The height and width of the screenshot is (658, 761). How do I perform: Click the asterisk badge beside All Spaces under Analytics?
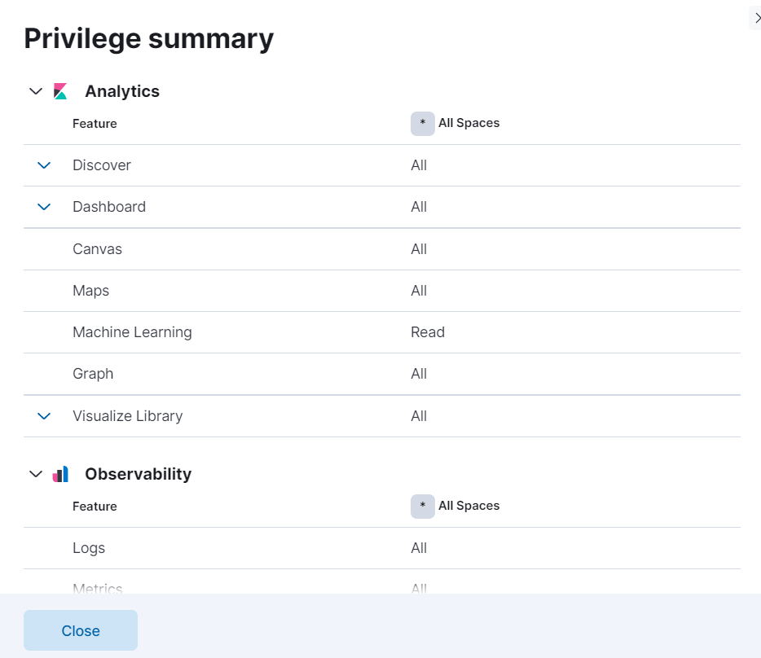tap(422, 122)
